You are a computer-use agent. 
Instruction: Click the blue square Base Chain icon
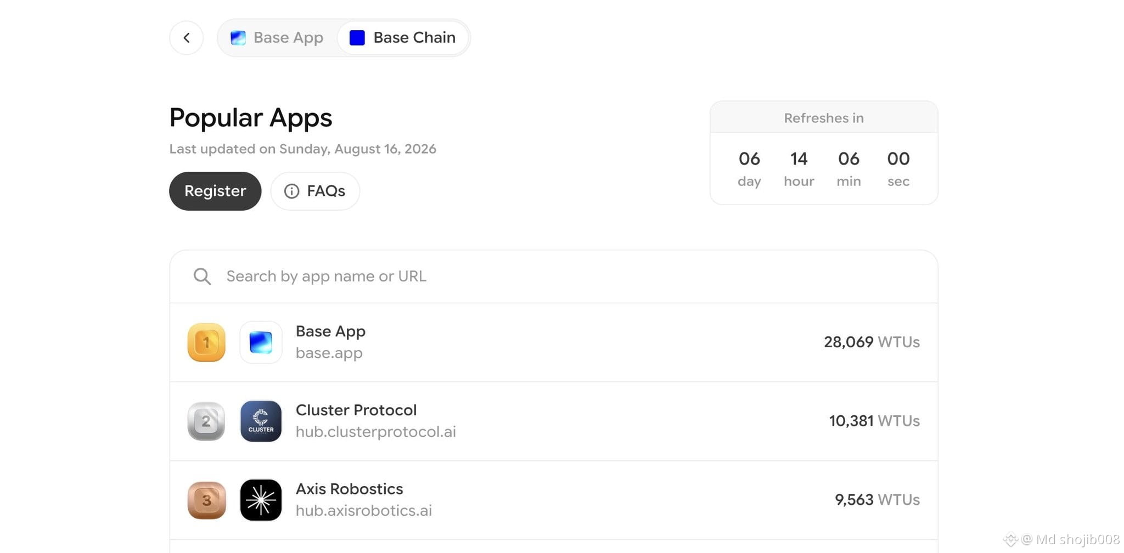coord(357,38)
